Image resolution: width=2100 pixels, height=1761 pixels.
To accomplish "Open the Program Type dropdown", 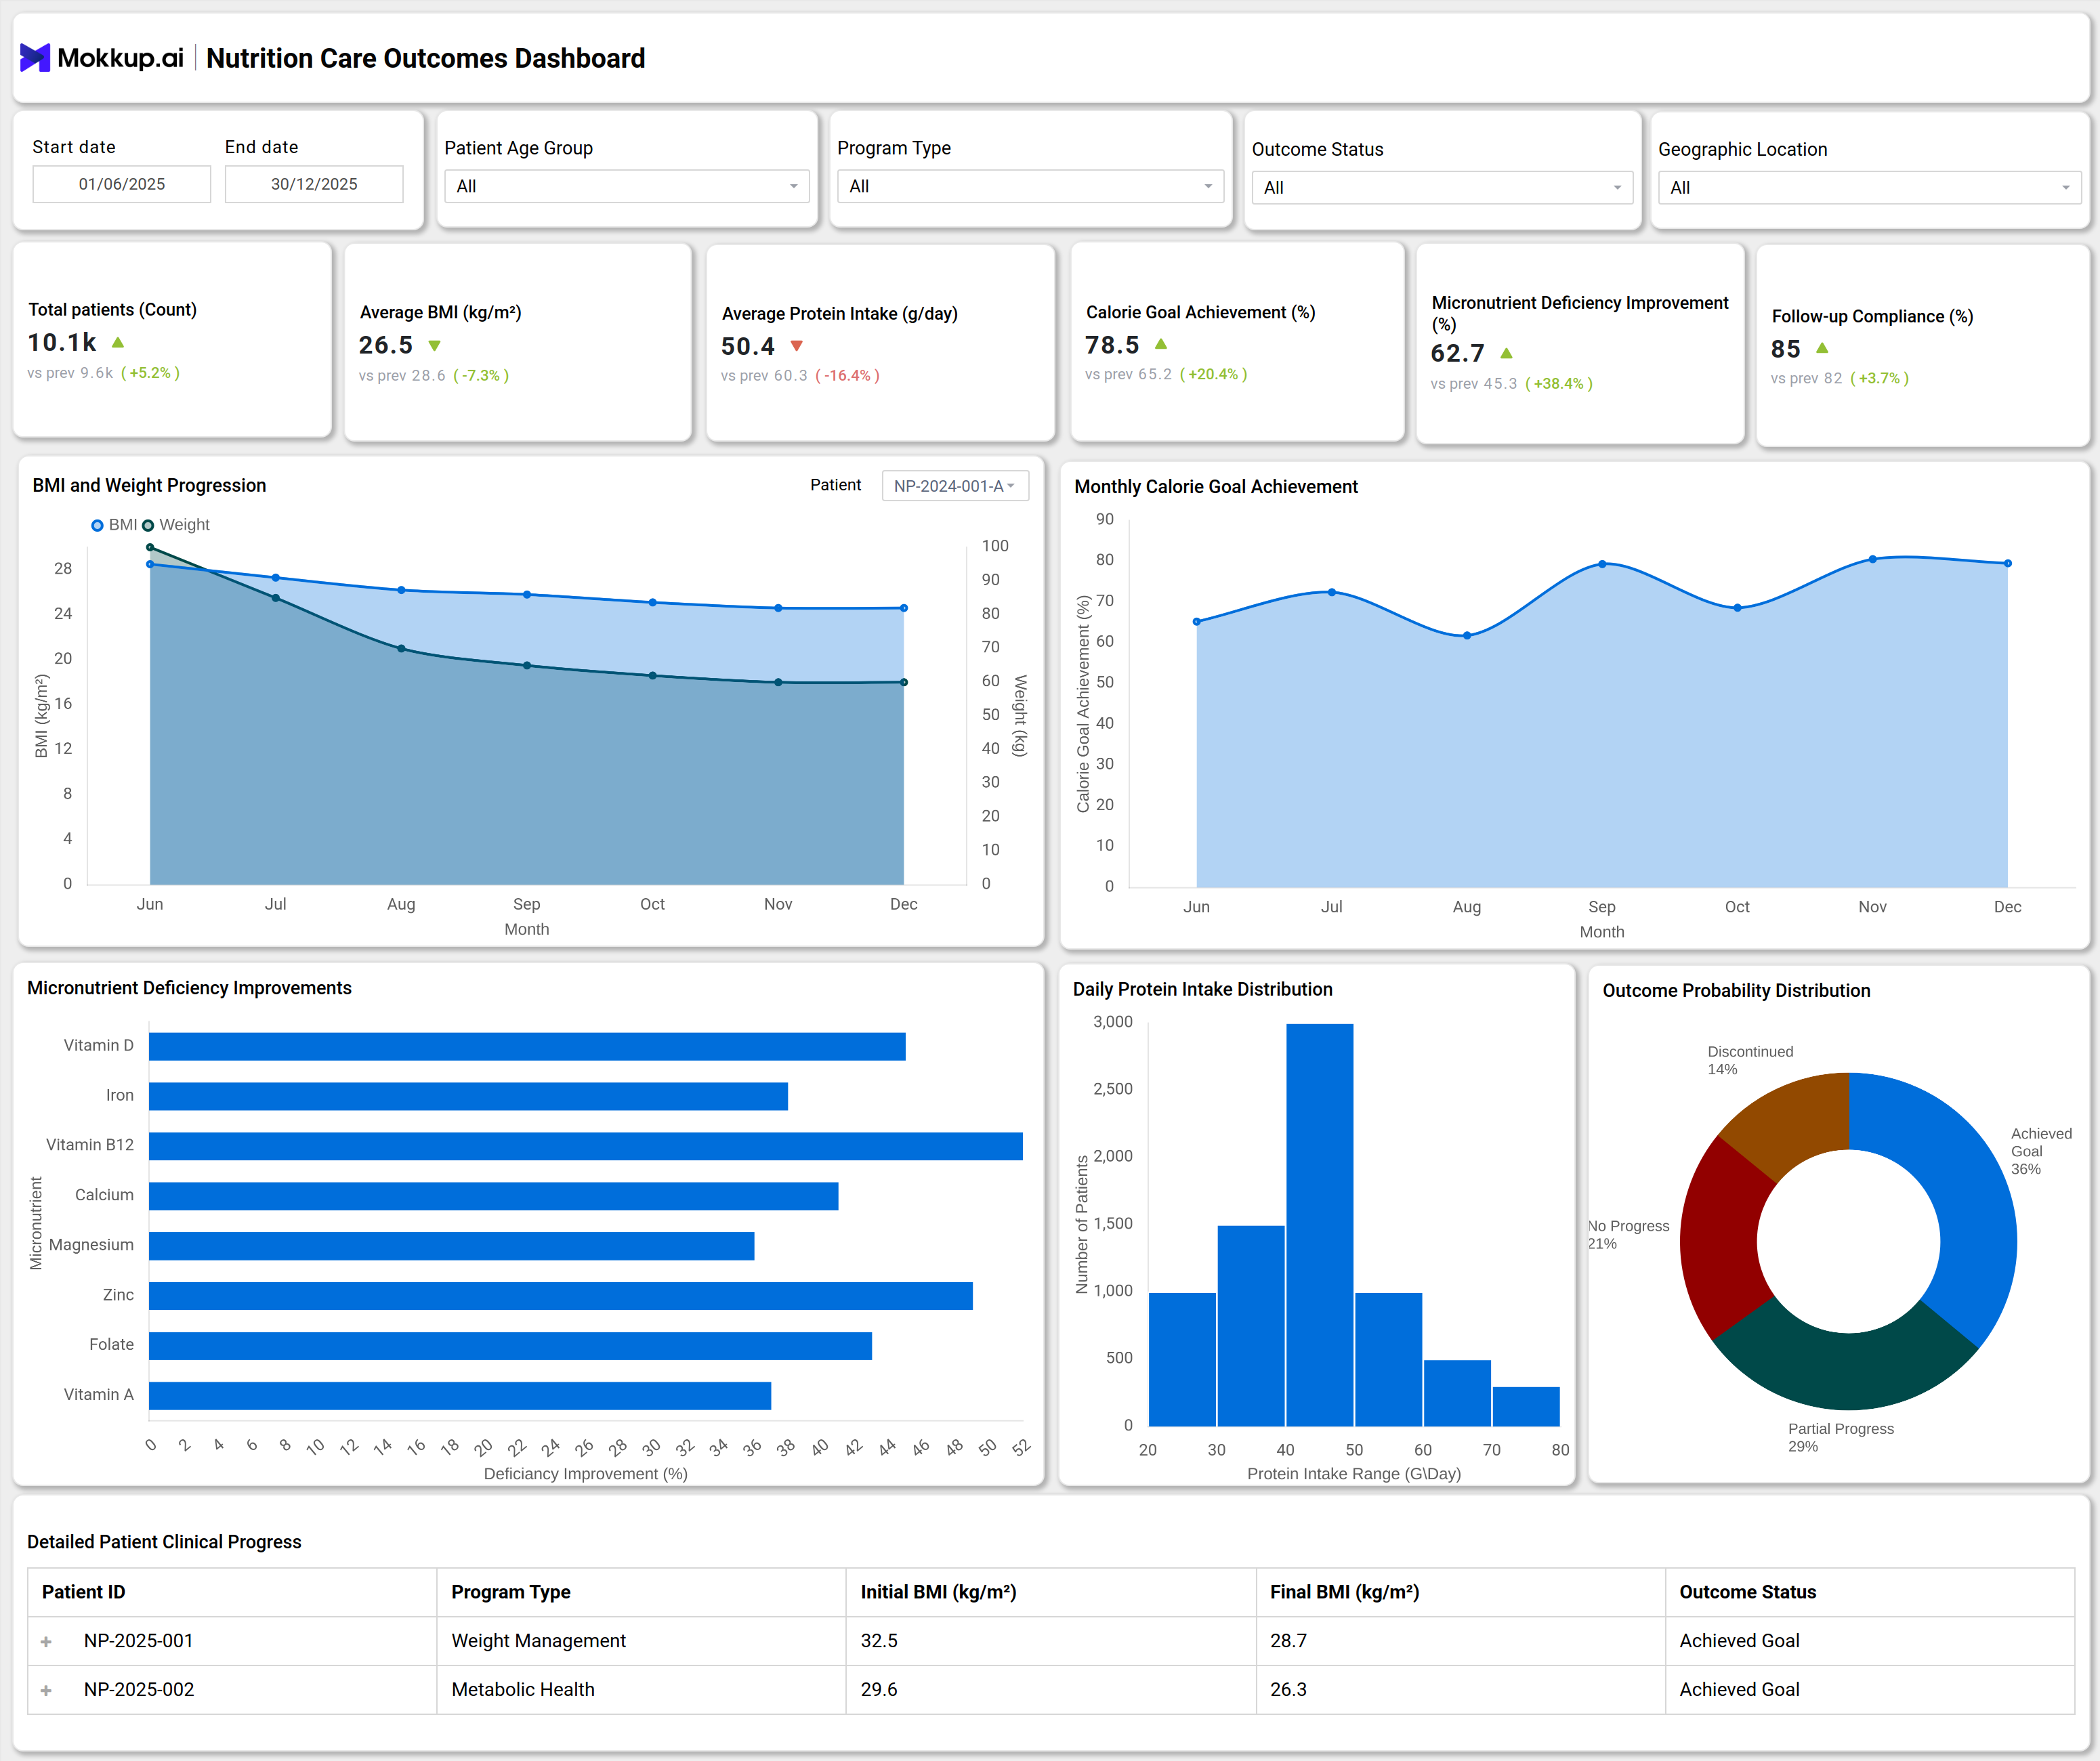I will 1030,186.
